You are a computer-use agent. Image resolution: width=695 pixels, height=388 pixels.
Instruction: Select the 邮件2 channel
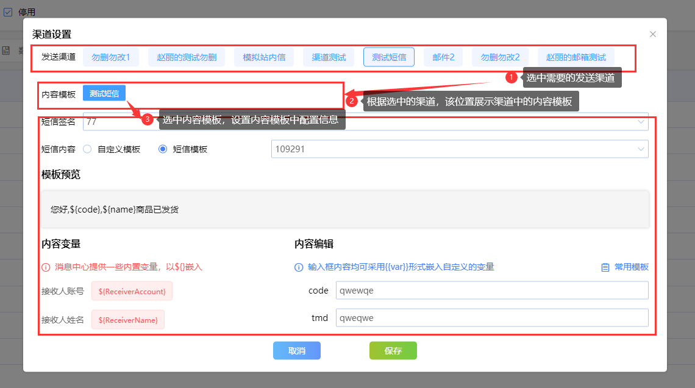pyautogui.click(x=443, y=57)
